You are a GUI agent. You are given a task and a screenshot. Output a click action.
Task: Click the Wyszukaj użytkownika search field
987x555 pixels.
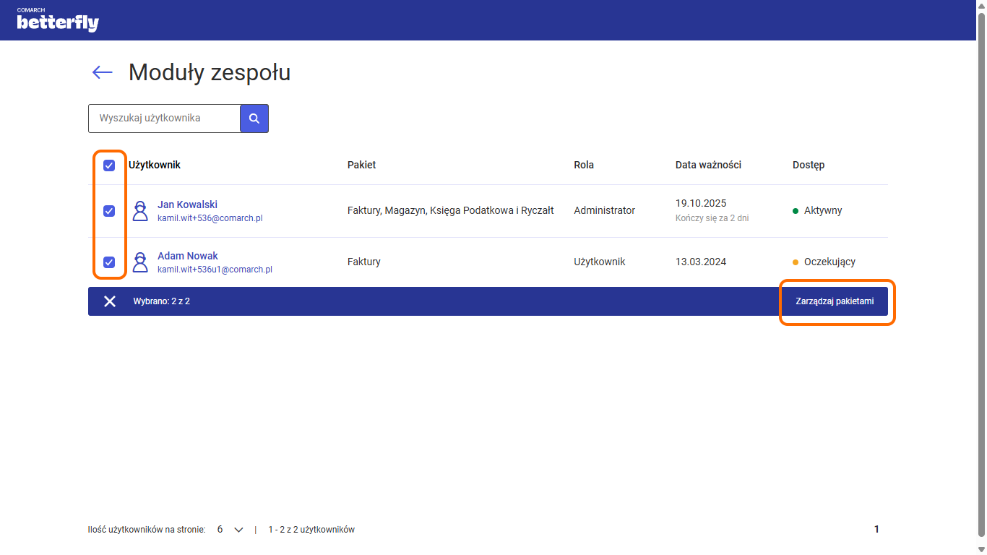tap(164, 119)
